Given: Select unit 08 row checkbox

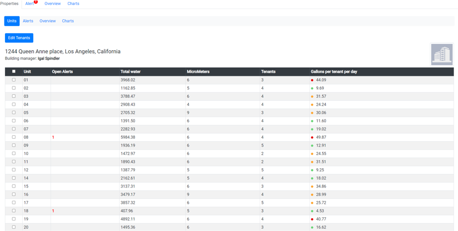Looking at the screenshot, I should (x=14, y=137).
